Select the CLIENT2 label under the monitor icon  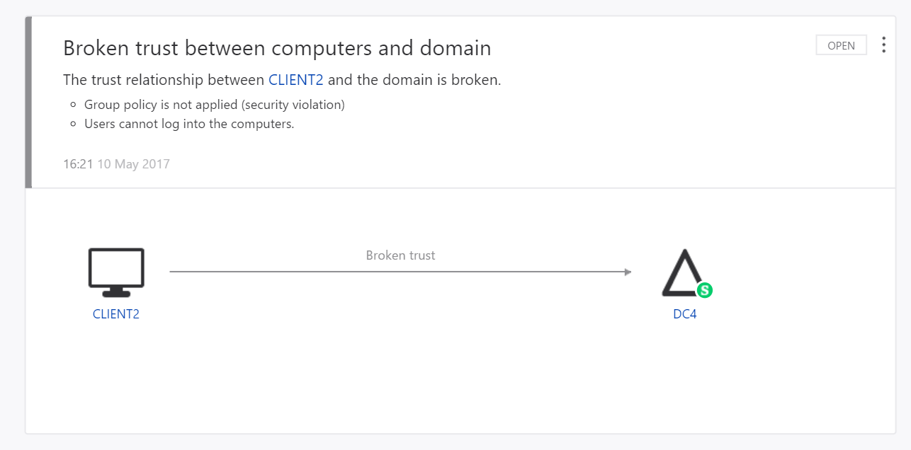[116, 314]
